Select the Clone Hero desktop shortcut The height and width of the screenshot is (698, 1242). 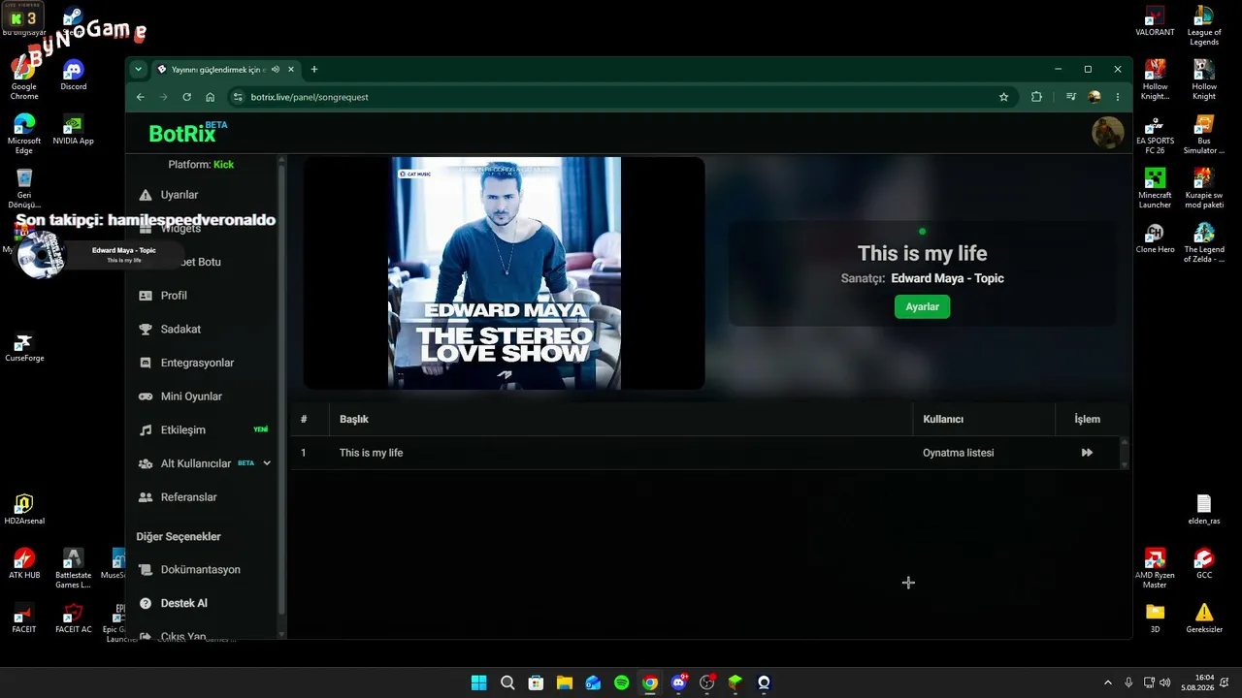point(1155,238)
